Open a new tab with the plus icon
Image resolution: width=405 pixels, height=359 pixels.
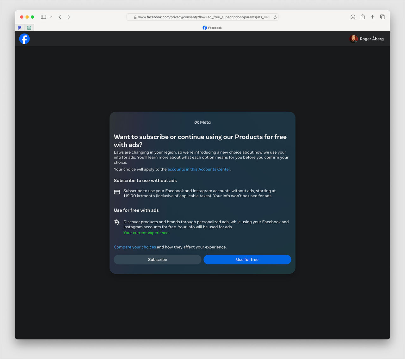pyautogui.click(x=372, y=17)
